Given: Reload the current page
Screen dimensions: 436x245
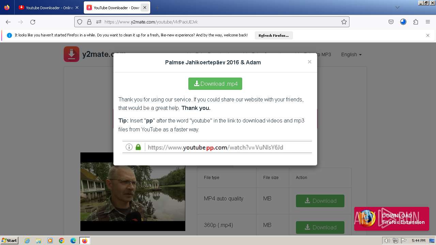Looking at the screenshot, I should coord(33,22).
